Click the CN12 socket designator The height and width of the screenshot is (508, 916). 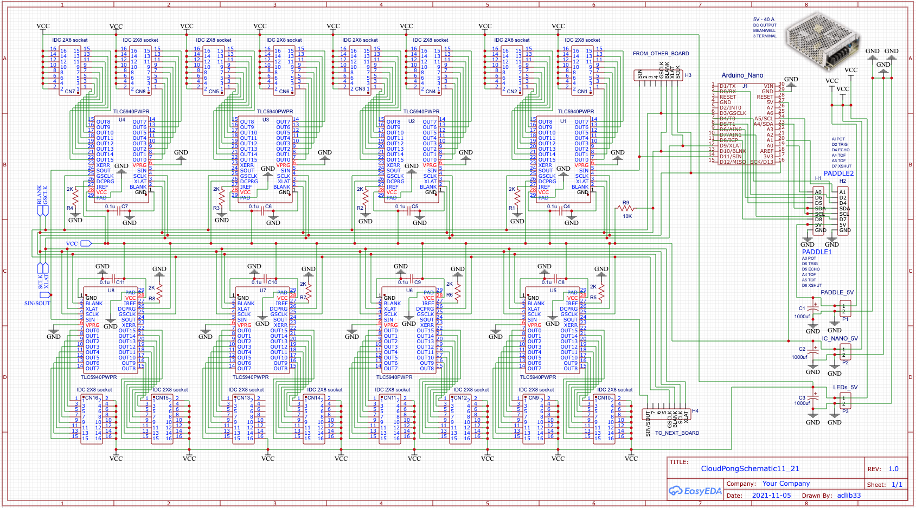(460, 398)
